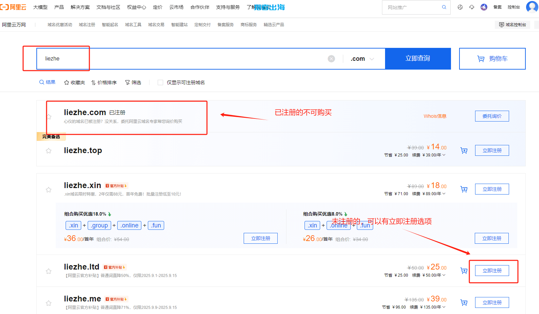Favorite liezhe.com with its star icon
539x314 pixels.
pos(49,117)
